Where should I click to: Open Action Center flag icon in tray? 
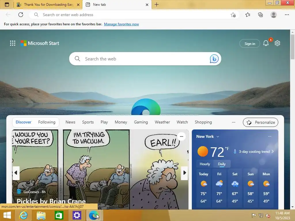point(254,216)
